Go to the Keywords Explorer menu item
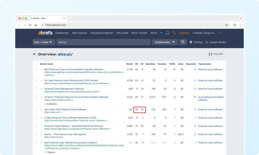 click(x=102, y=33)
